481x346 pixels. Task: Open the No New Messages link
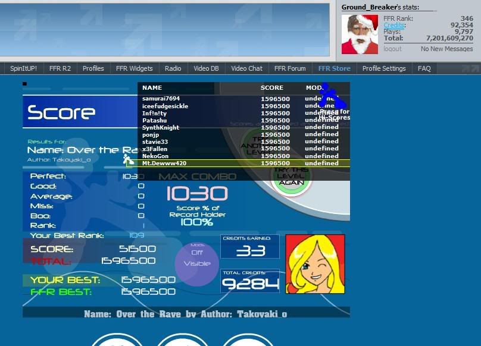pos(446,49)
